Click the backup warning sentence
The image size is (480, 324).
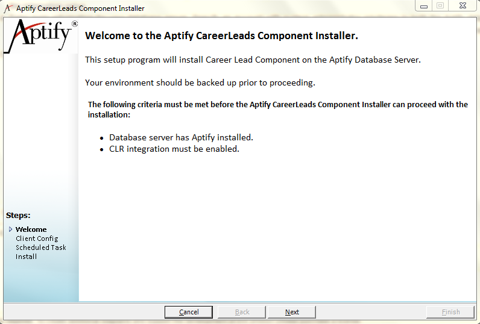[200, 83]
